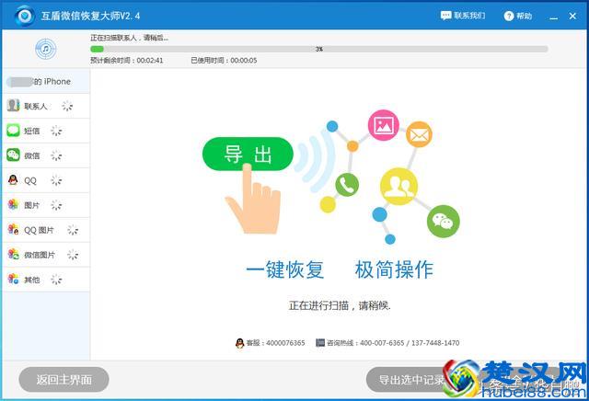
Task: Click the QQ 图片 sidebar icon
Action: coord(13,229)
